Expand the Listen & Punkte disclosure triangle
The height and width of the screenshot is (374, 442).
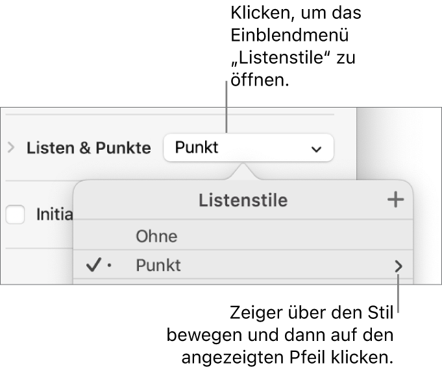(x=11, y=148)
